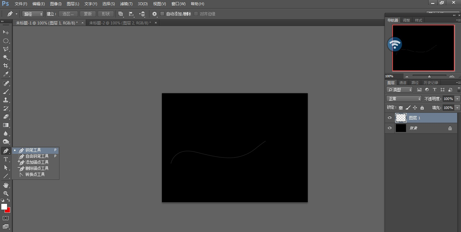Filter layers by smart object icon
461x232 pixels.
coord(450,90)
